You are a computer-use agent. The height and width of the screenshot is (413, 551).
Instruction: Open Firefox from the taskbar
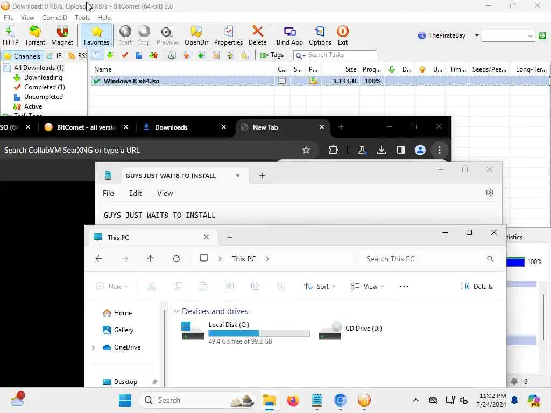click(293, 400)
